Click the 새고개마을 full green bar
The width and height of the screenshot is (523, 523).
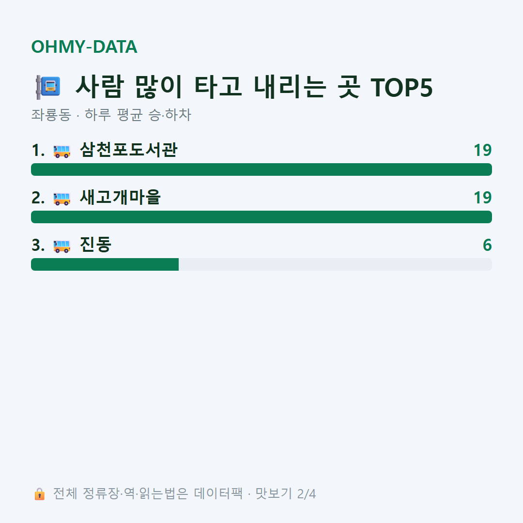[261, 217]
